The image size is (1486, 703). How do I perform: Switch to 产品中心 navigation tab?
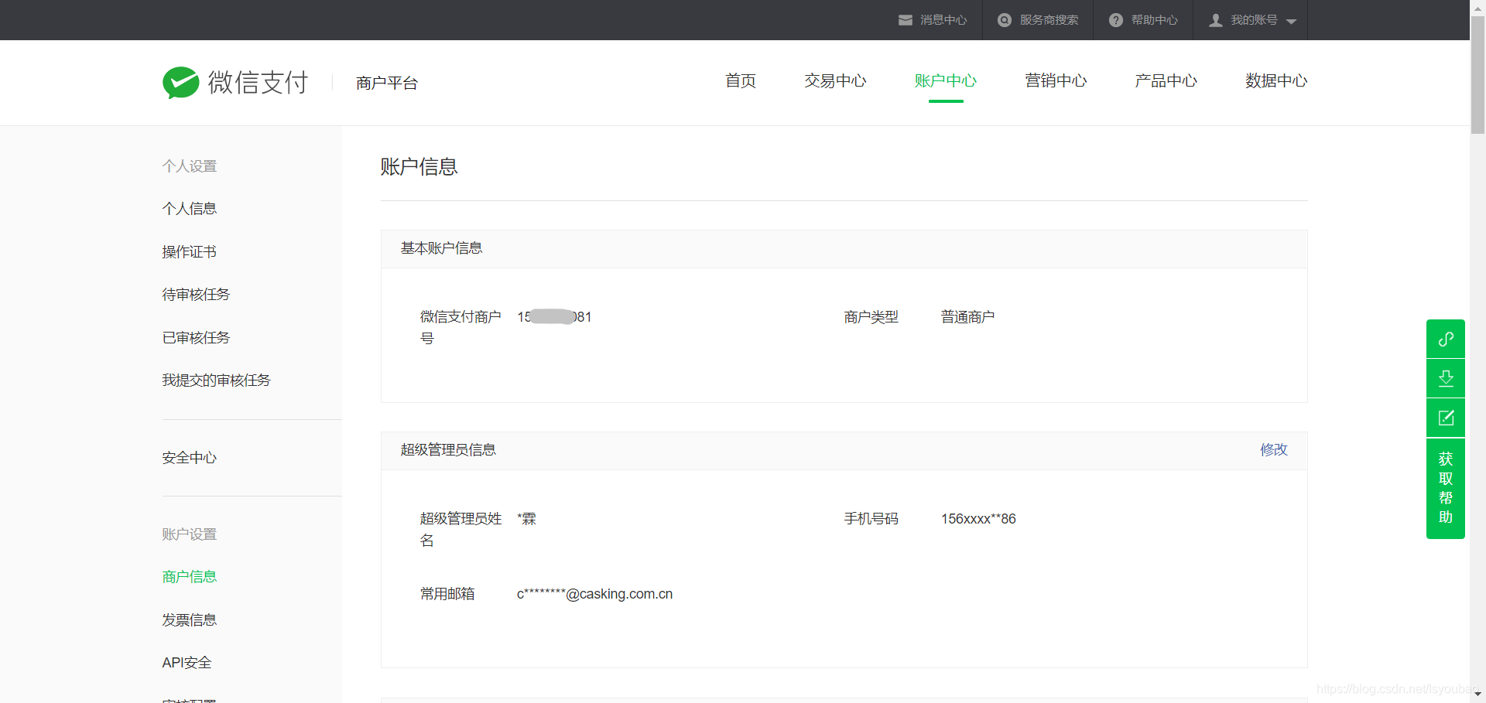[1166, 80]
